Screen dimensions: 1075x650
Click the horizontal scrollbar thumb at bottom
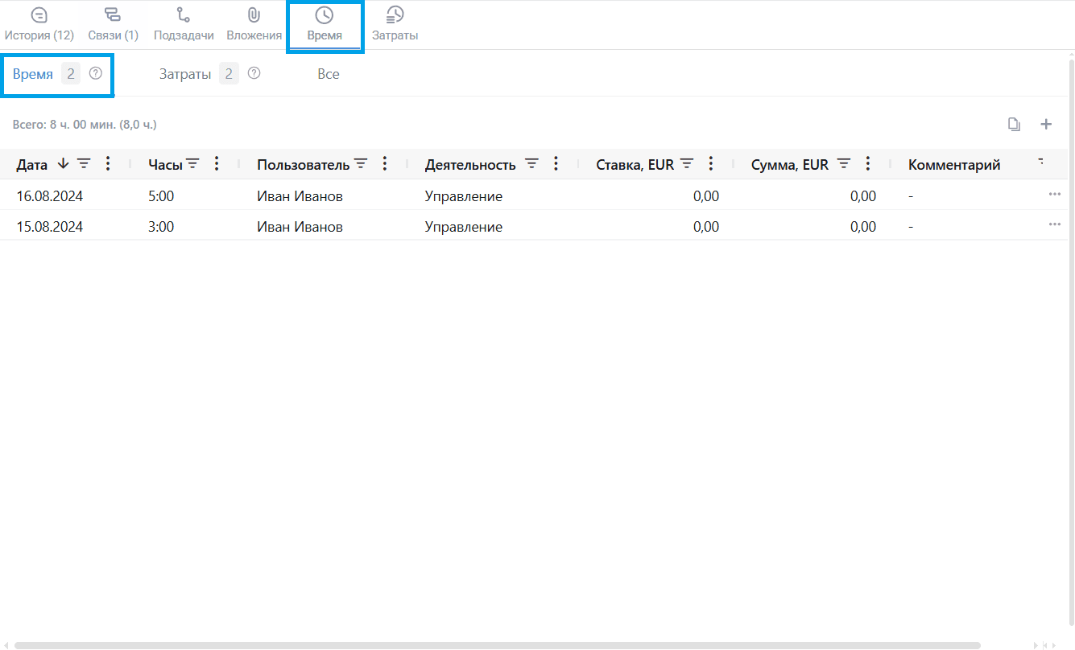[497, 645]
